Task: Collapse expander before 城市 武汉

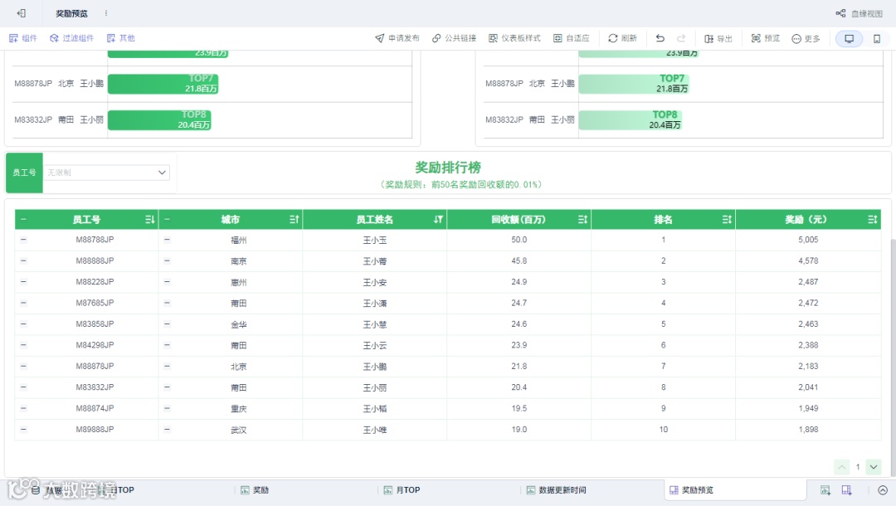Action: pyautogui.click(x=167, y=430)
